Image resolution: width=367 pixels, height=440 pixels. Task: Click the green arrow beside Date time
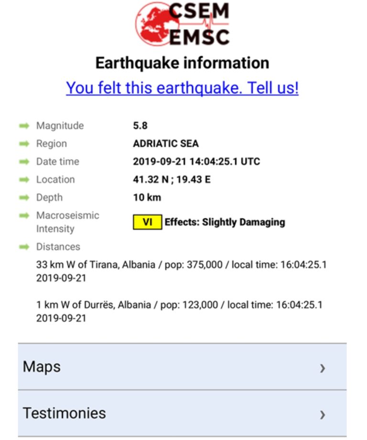pyautogui.click(x=24, y=161)
